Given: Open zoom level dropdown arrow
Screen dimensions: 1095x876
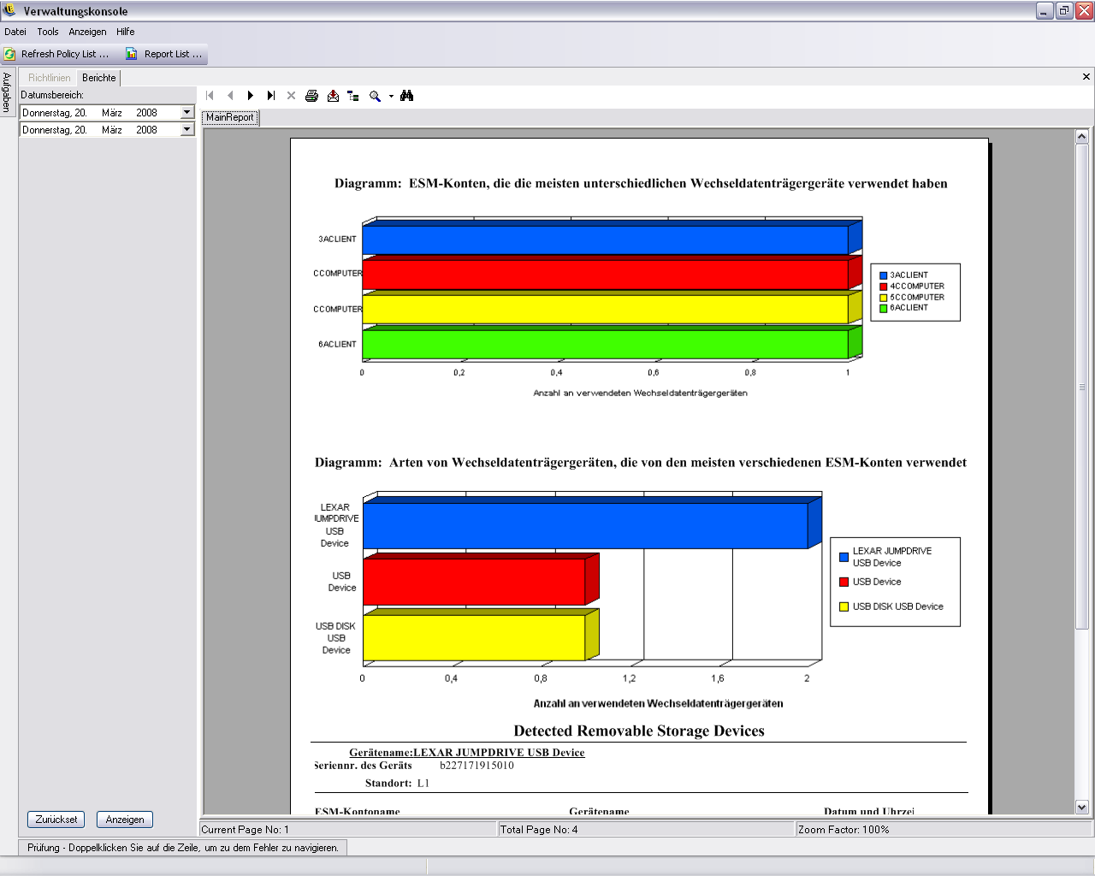Looking at the screenshot, I should (391, 96).
